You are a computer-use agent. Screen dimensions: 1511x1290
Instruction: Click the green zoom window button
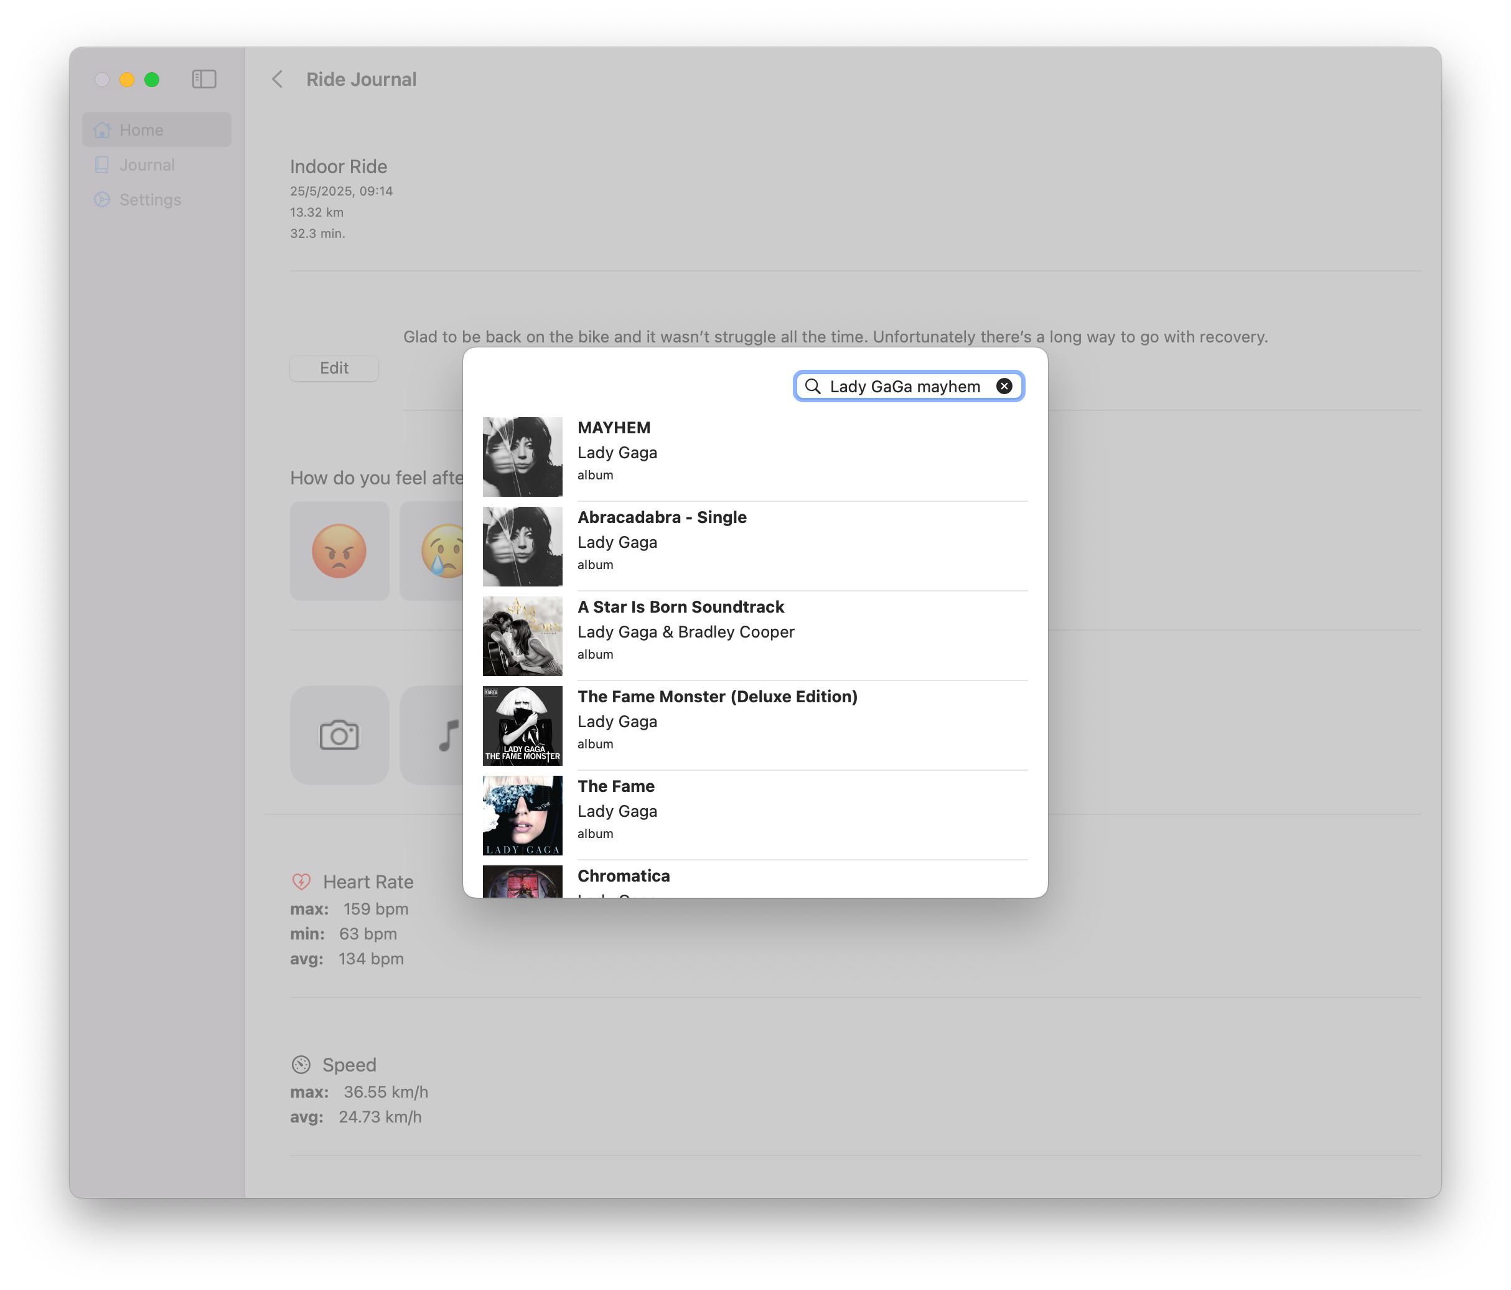pos(152,80)
